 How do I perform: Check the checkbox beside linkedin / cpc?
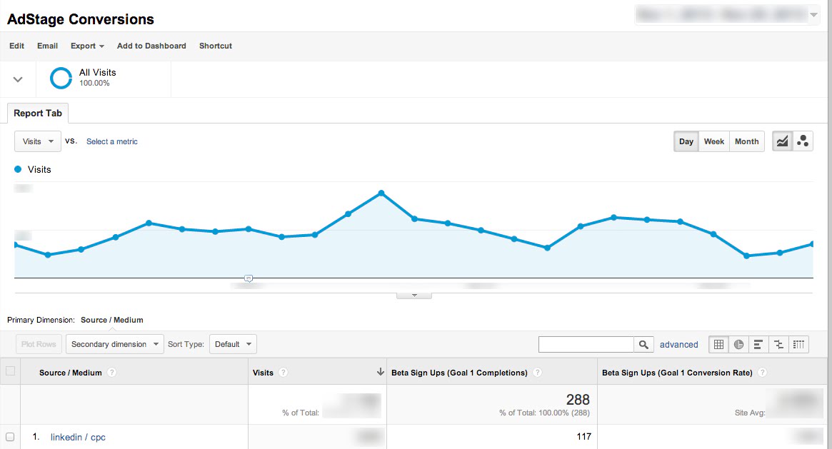[x=10, y=437]
